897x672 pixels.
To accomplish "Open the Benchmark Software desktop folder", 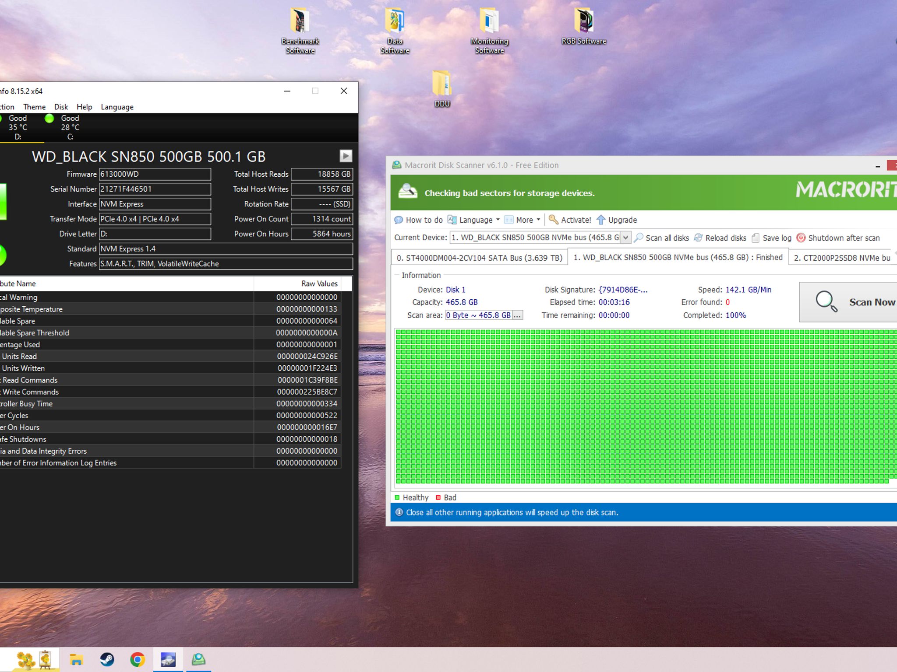I will click(x=300, y=31).
